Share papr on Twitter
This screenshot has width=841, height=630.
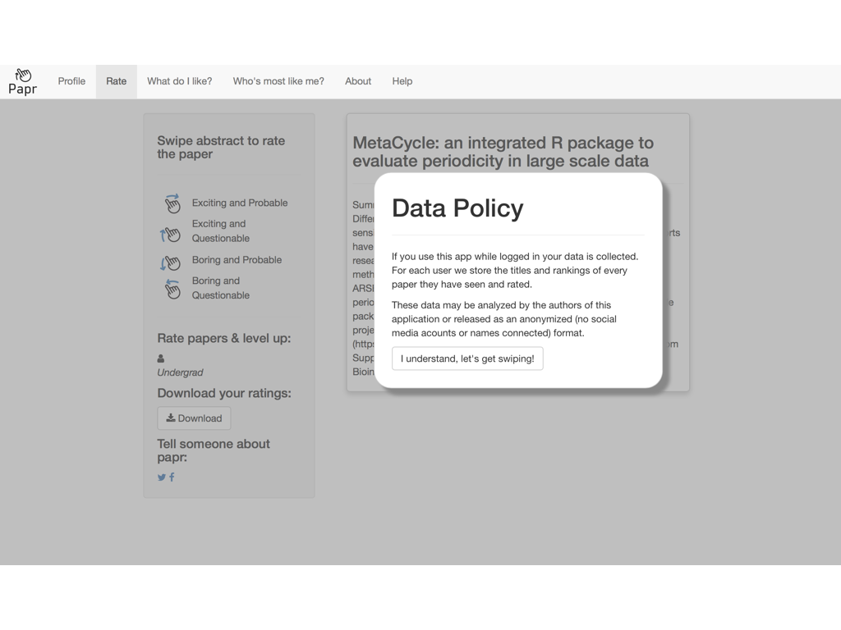click(162, 477)
